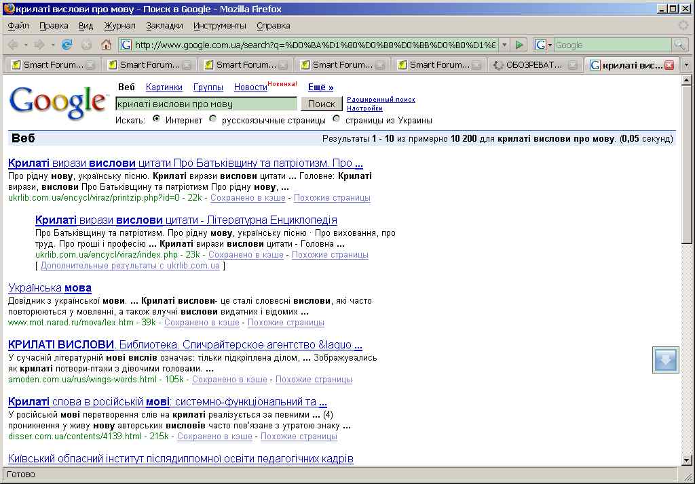Click the vertical scrollbar thumb

[686, 165]
